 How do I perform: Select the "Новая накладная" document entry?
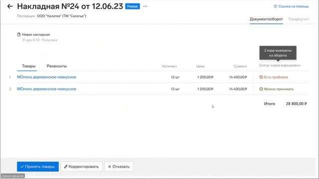tap(36, 34)
